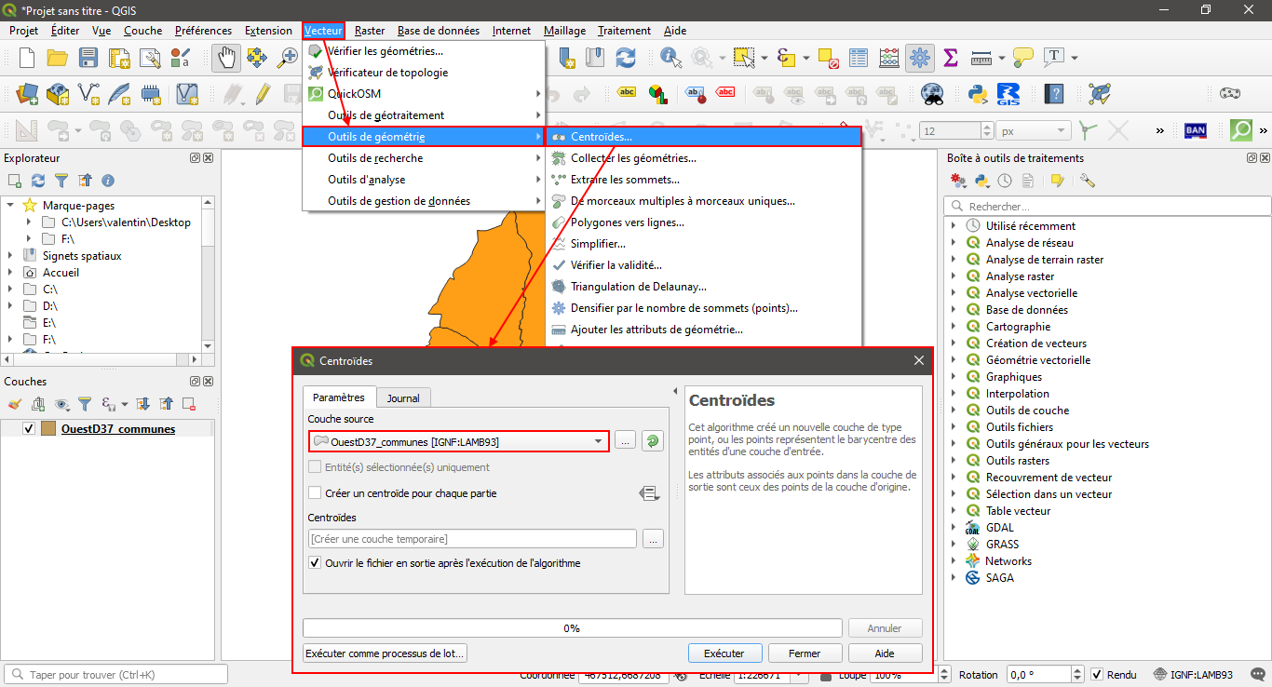Click 'Taper pour trouver' locator field

[116, 675]
